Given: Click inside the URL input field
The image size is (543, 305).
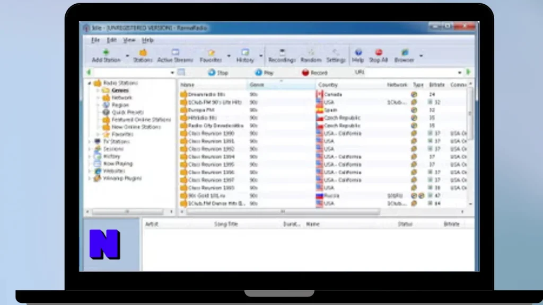Looking at the screenshot, I should pos(411,72).
